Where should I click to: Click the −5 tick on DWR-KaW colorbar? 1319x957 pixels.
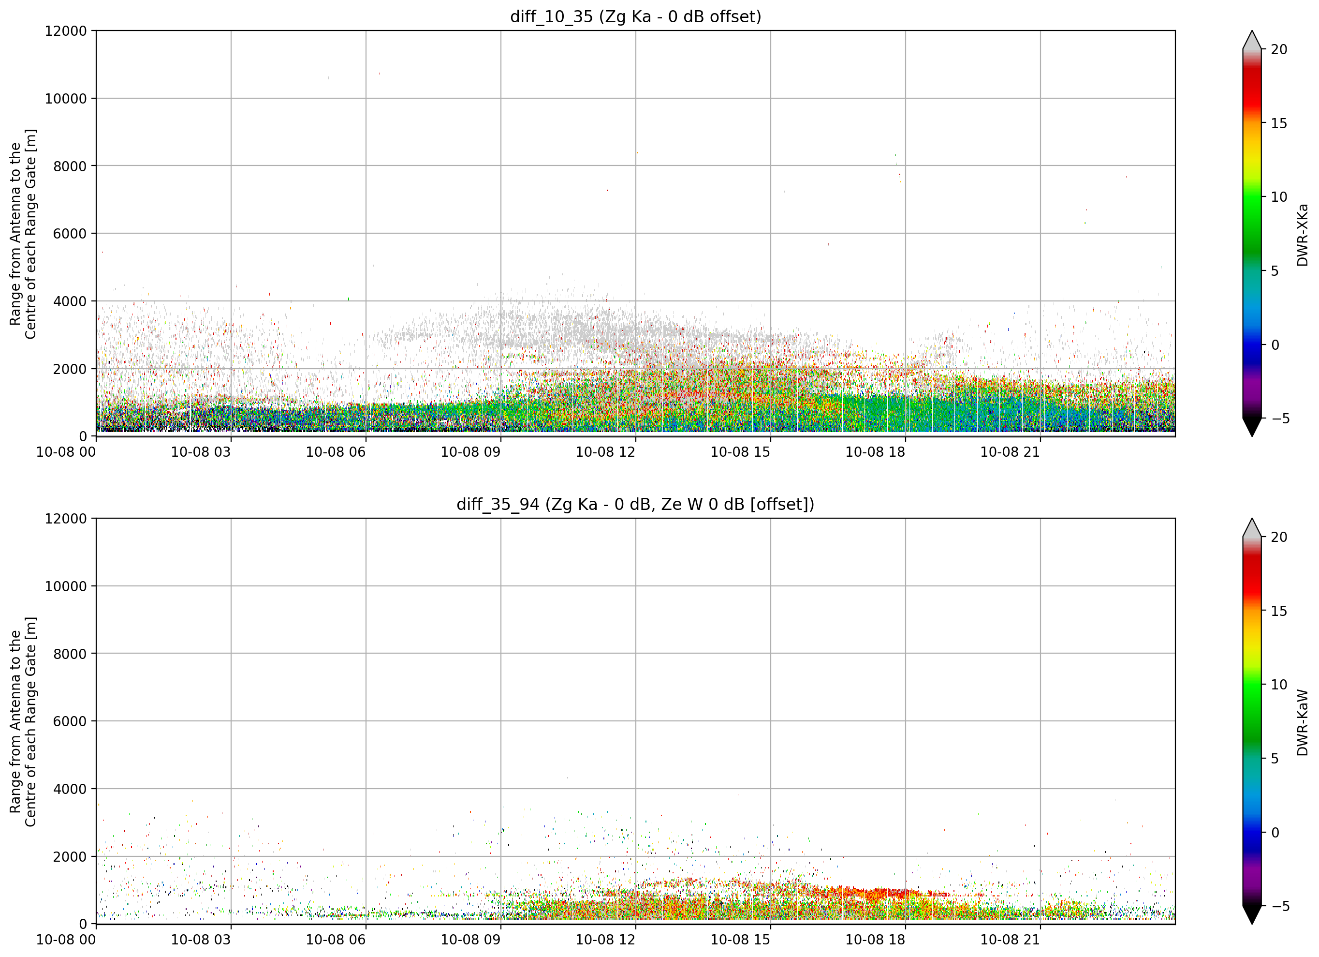(1280, 905)
